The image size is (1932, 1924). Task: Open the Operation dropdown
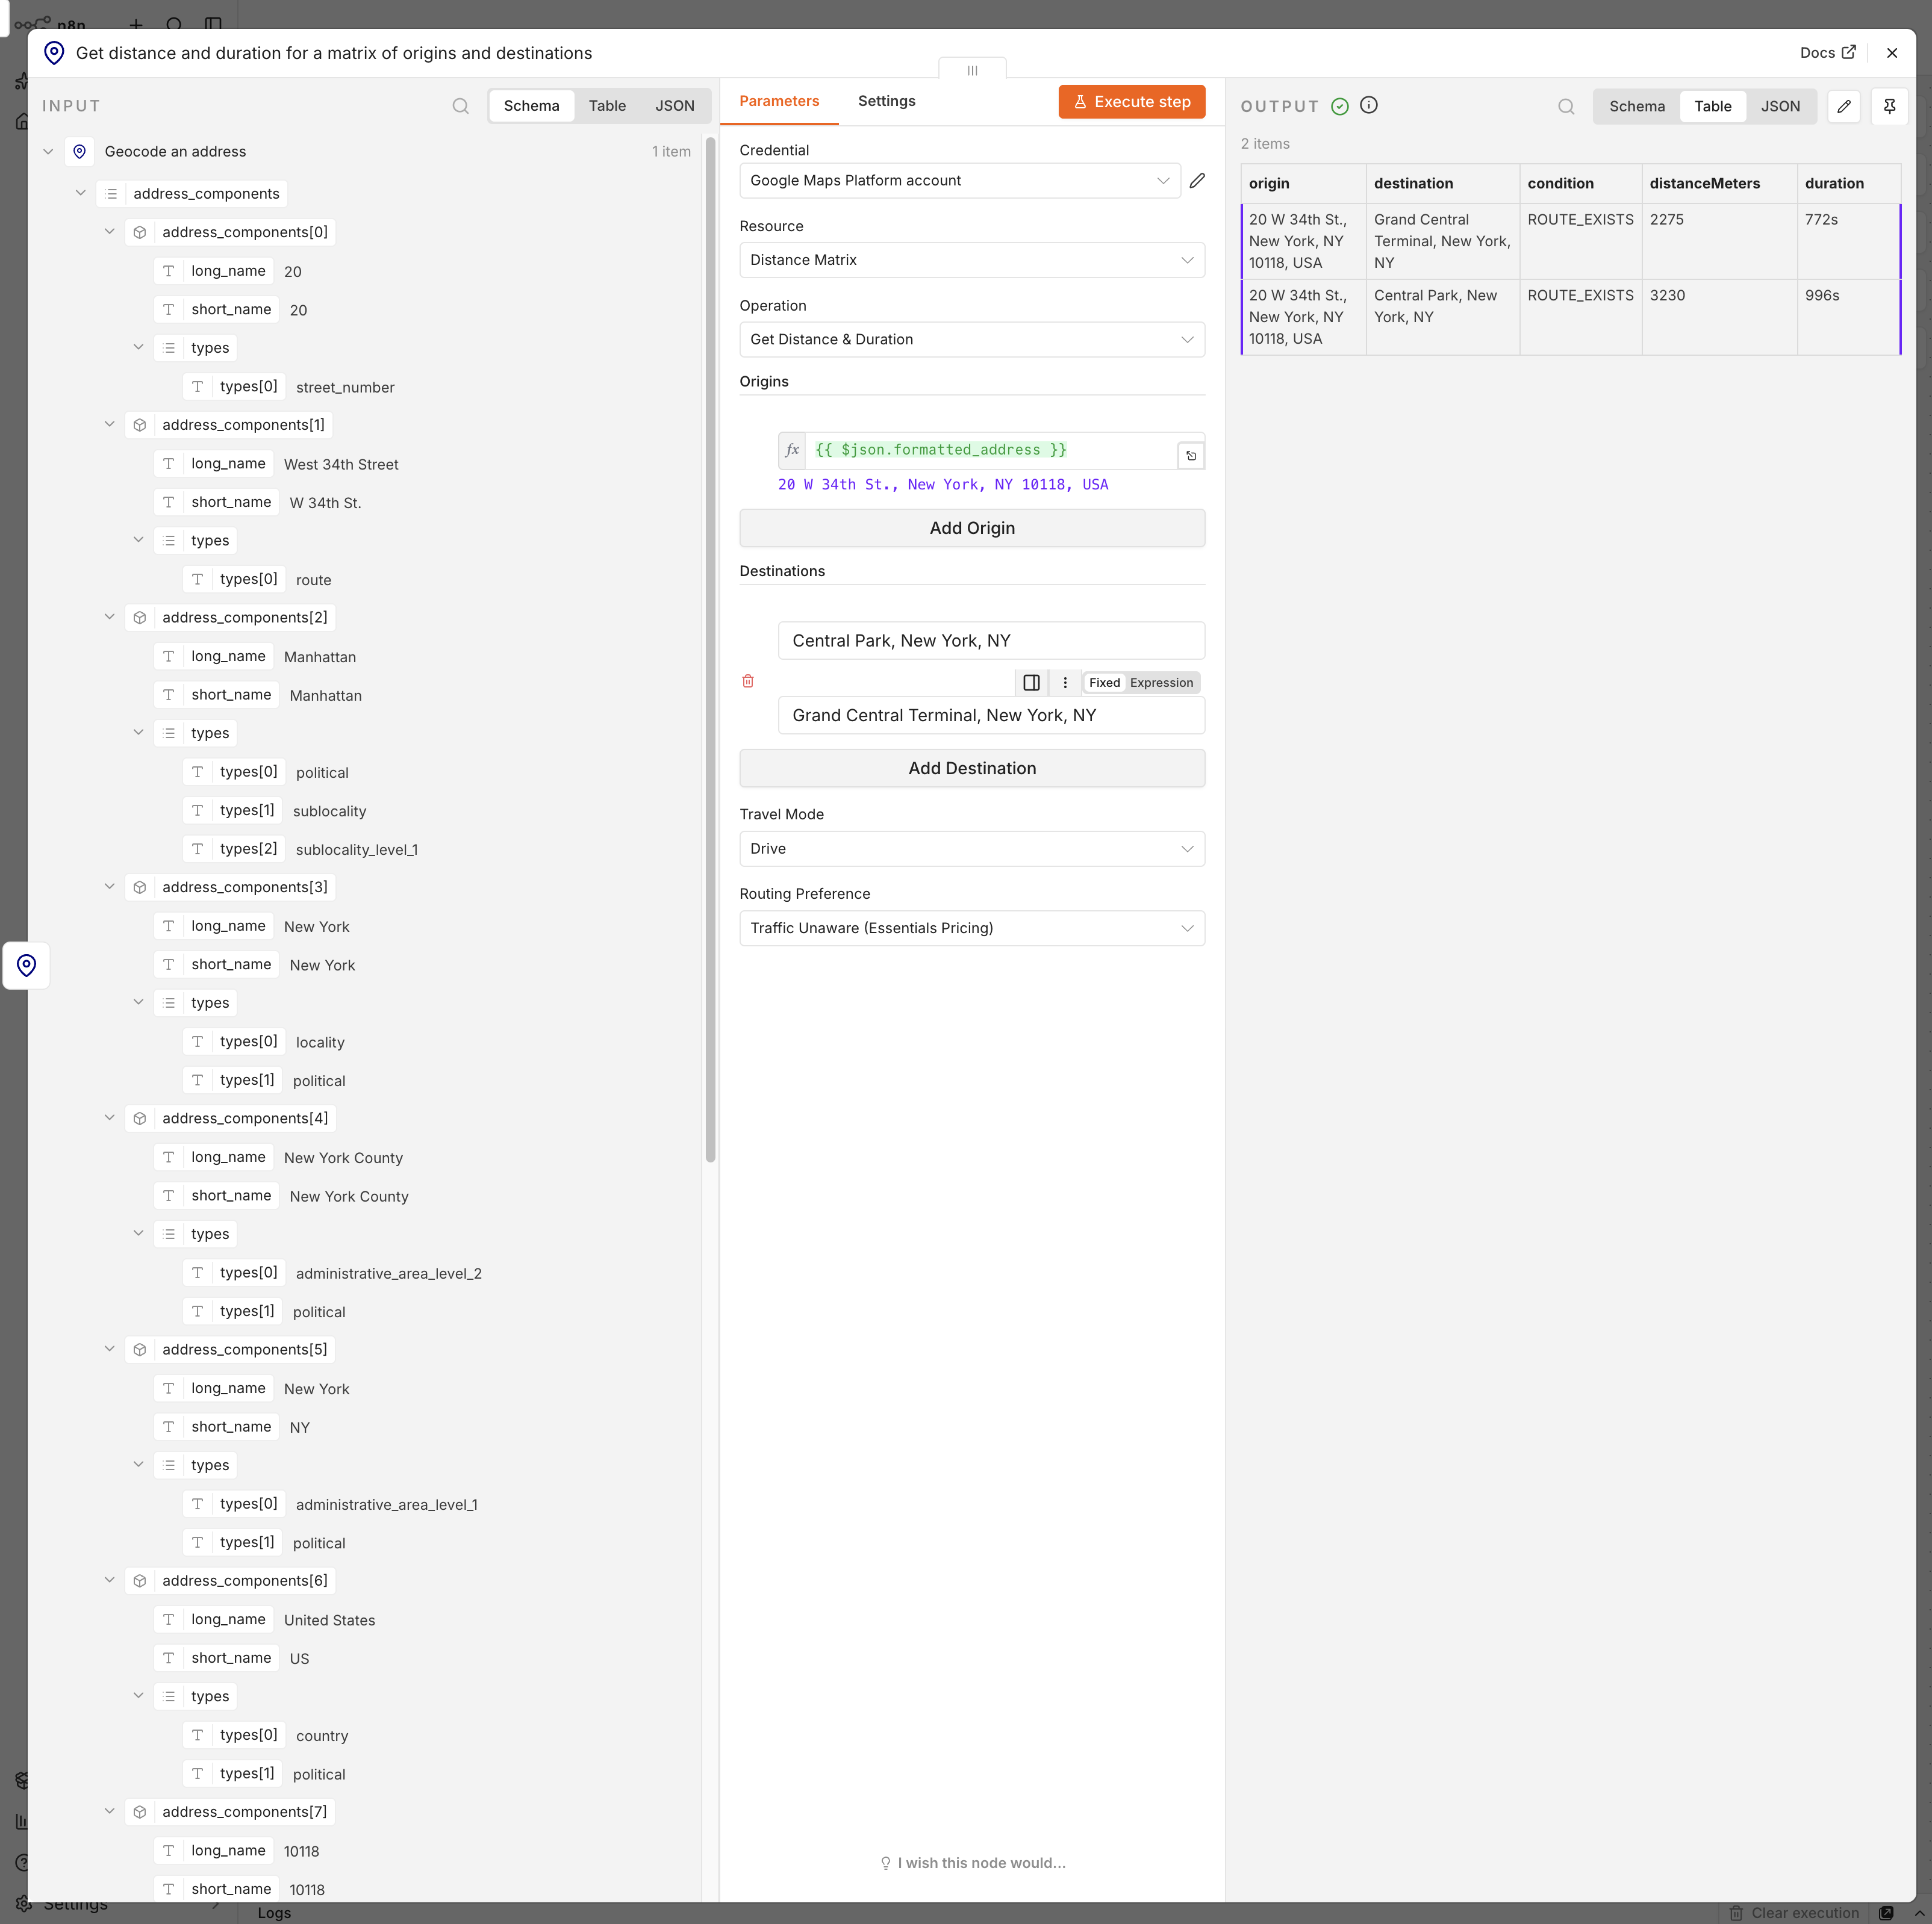[972, 340]
